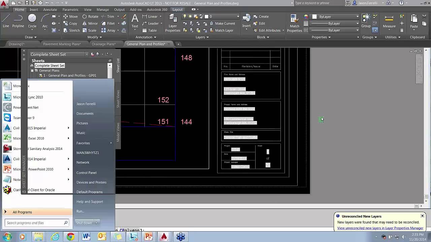Click the Scale tool
This screenshot has width=431, height=242.
pyautogui.click(x=89, y=30)
